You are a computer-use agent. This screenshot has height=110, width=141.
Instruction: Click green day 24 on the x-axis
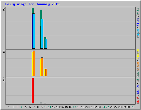103,107
